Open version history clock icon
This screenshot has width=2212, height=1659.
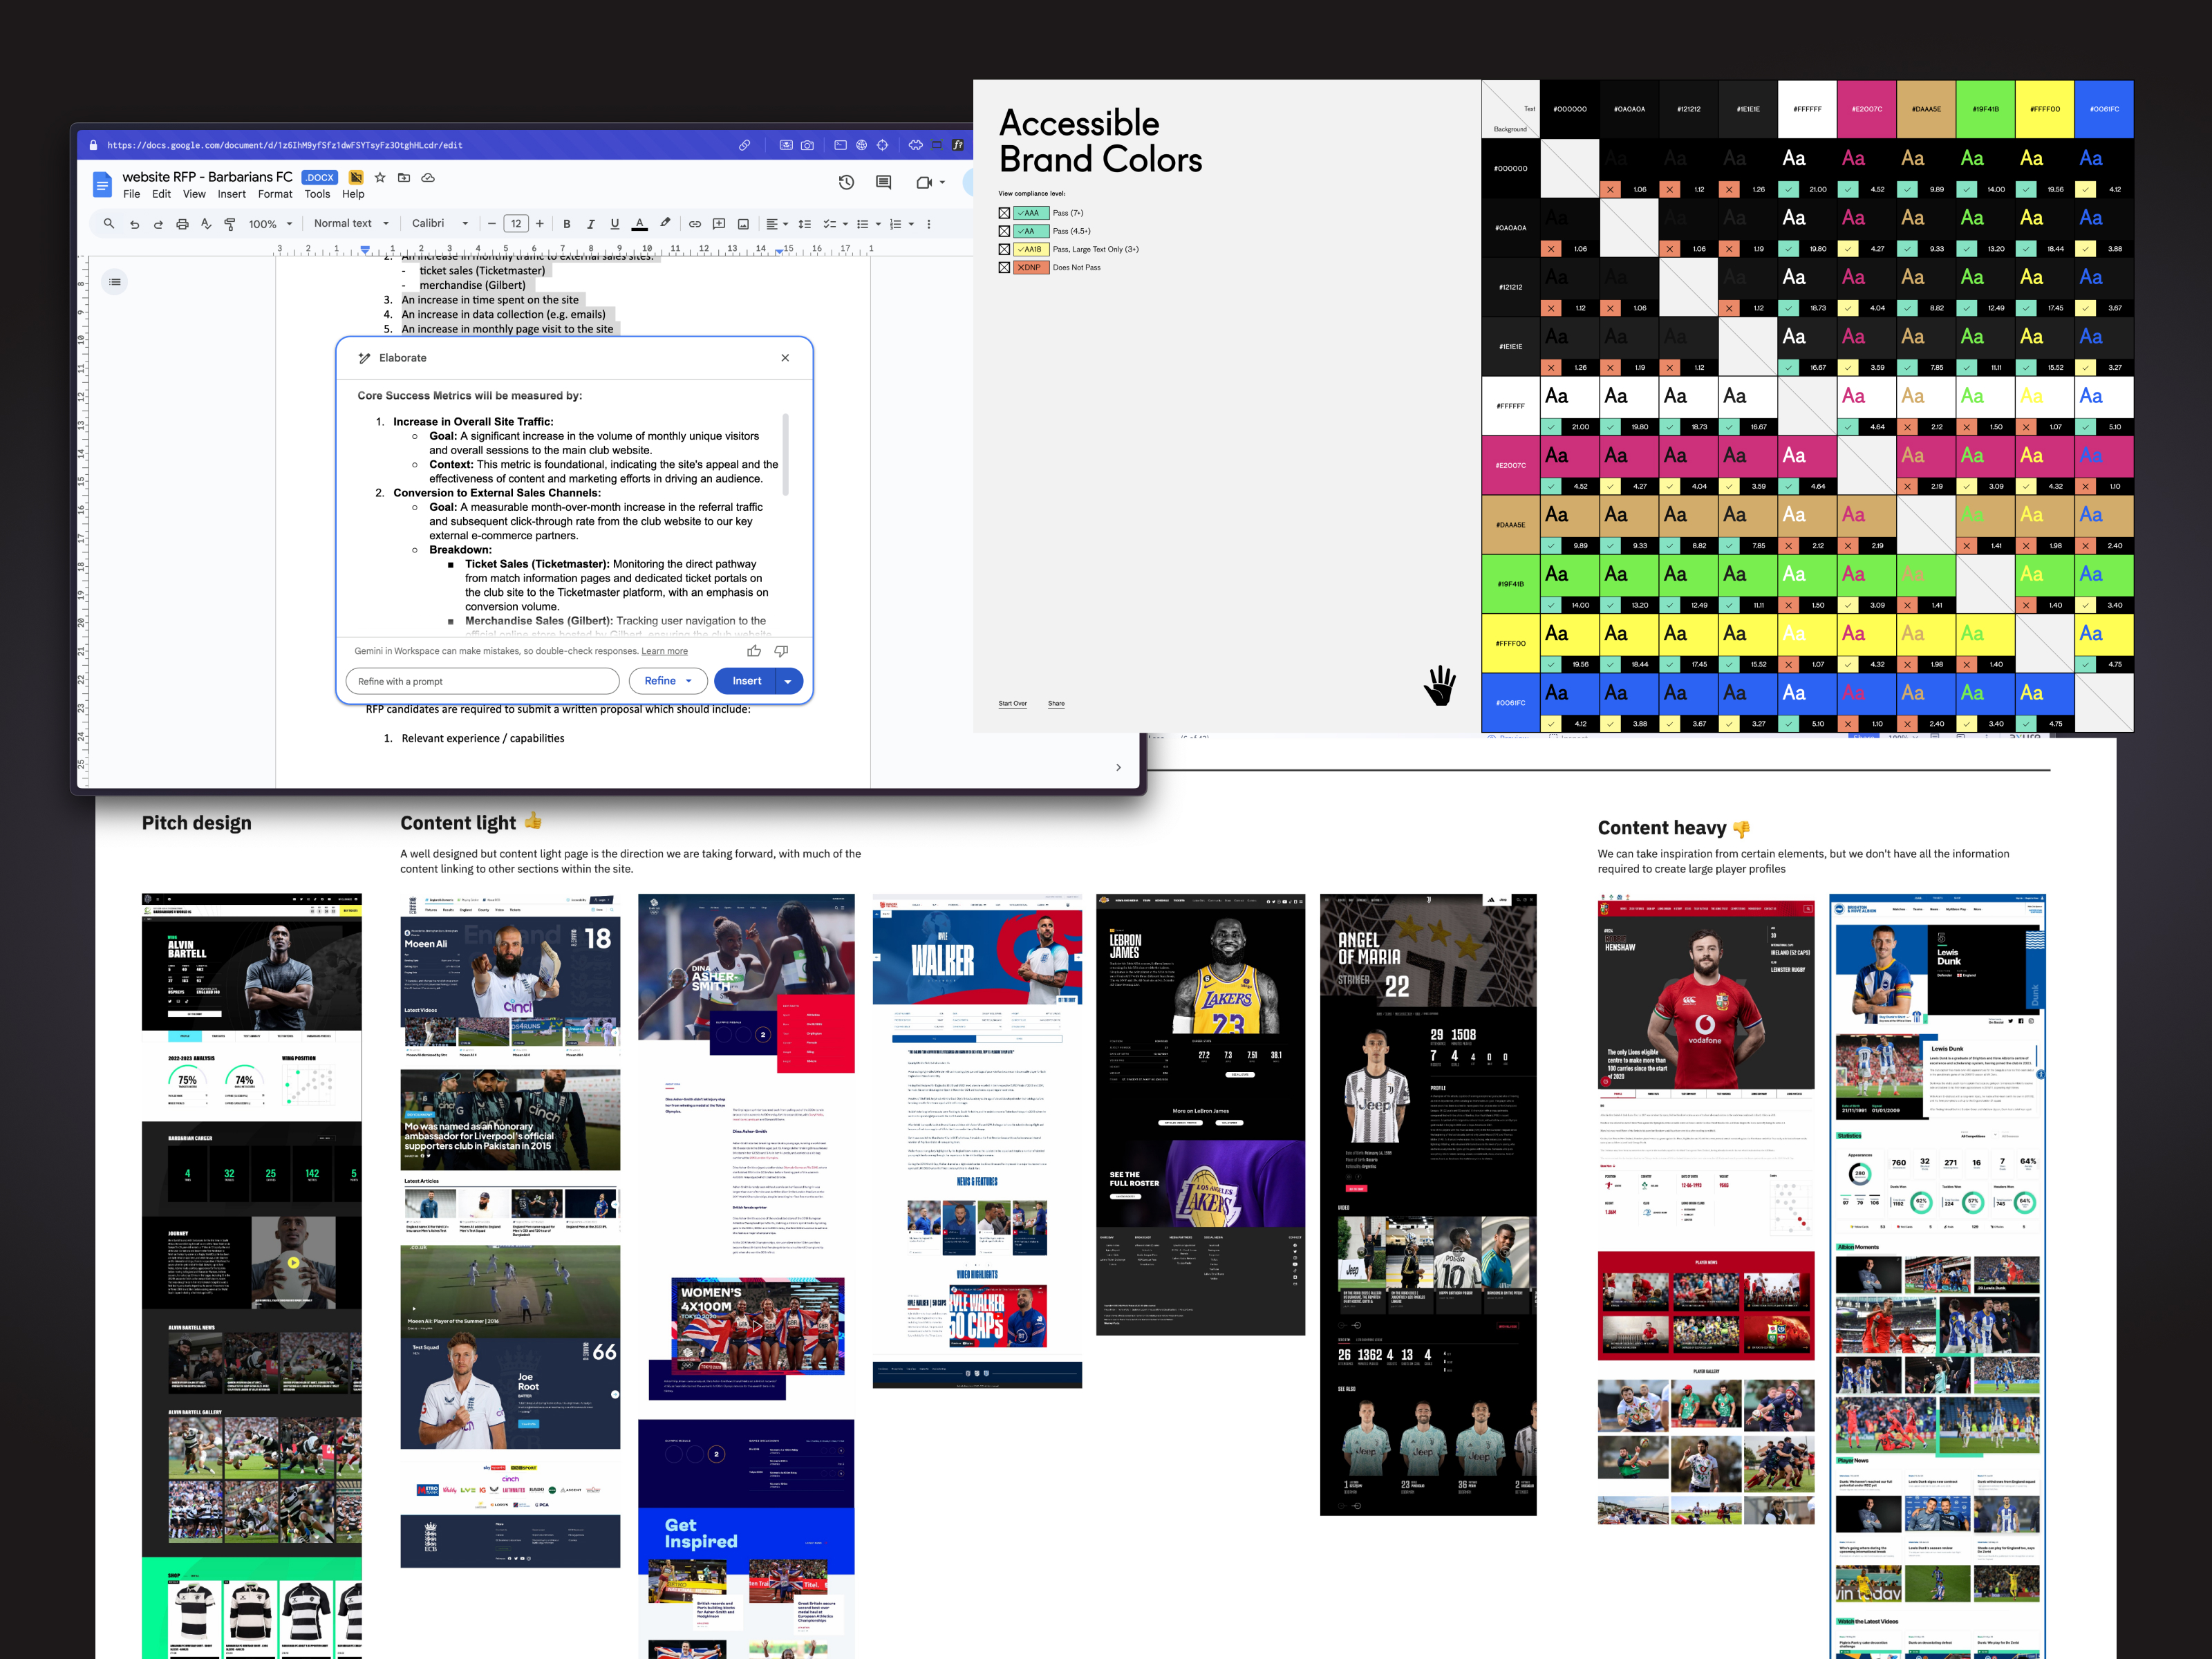846,182
